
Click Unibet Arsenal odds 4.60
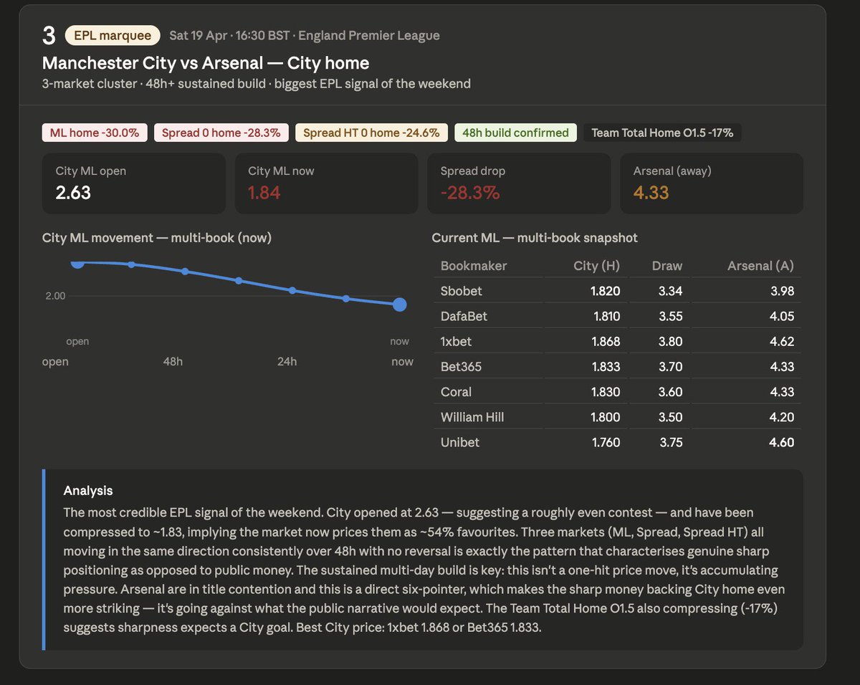coord(782,442)
